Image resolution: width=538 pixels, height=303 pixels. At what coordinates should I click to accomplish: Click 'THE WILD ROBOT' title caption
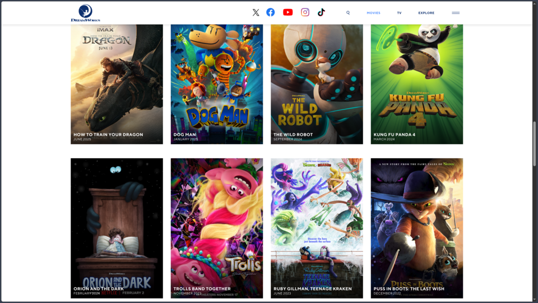point(293,135)
